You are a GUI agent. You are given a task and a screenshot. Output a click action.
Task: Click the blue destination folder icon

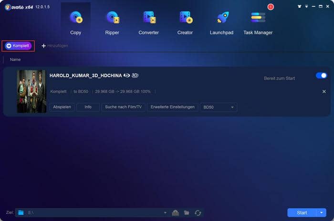click(21, 213)
